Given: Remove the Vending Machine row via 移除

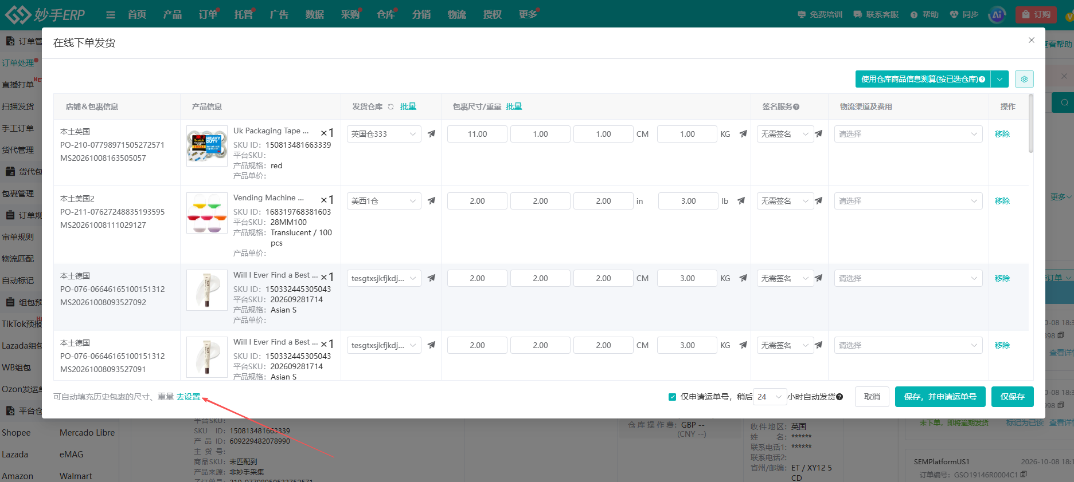Looking at the screenshot, I should [1002, 201].
